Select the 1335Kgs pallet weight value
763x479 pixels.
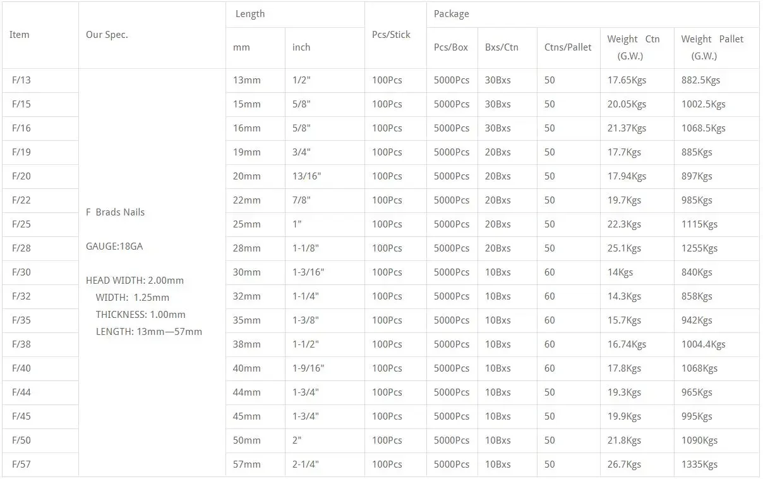(x=699, y=464)
